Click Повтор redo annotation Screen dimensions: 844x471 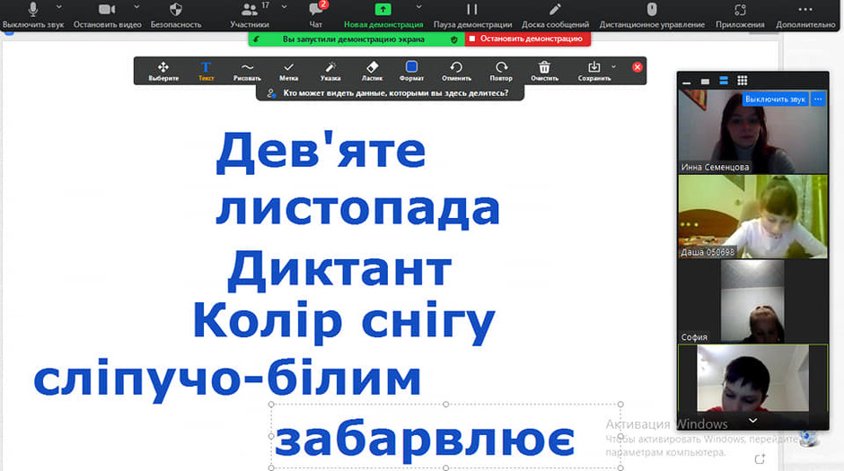pos(501,71)
